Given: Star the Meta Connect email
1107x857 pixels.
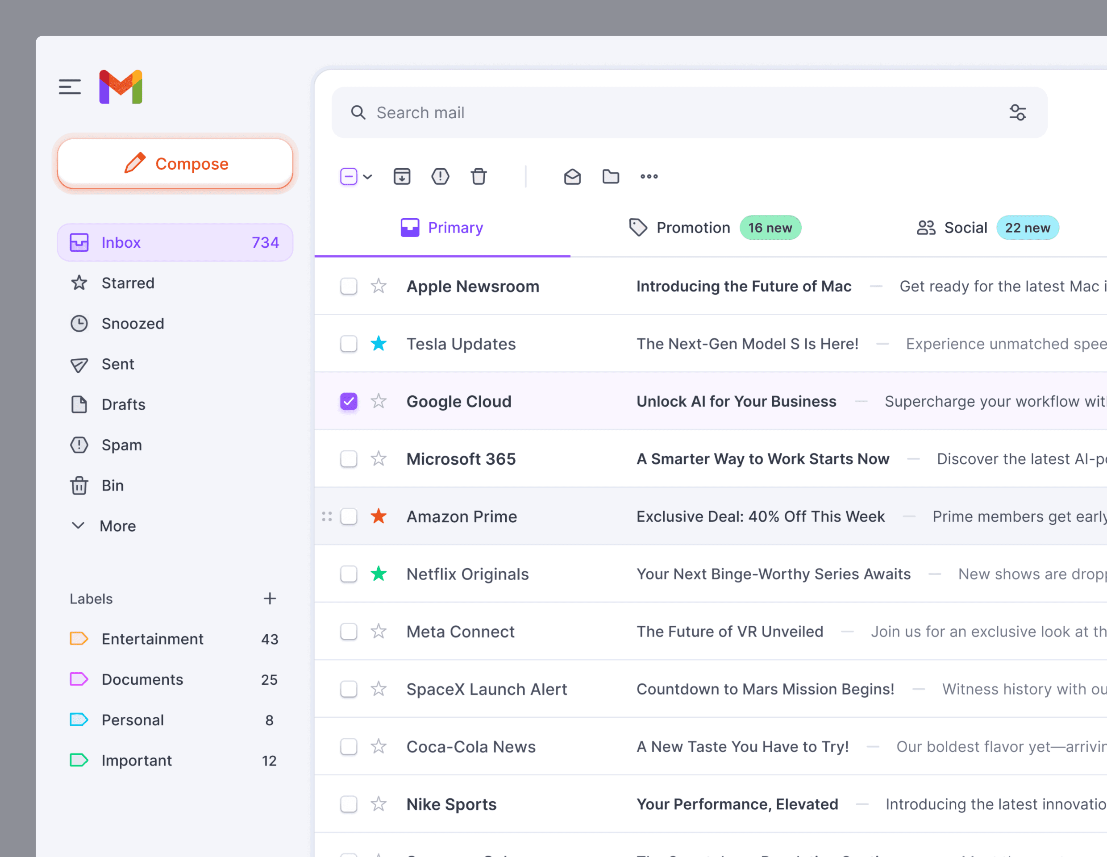Looking at the screenshot, I should (379, 632).
